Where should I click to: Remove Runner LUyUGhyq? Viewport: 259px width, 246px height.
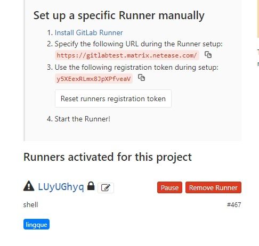click(213, 187)
